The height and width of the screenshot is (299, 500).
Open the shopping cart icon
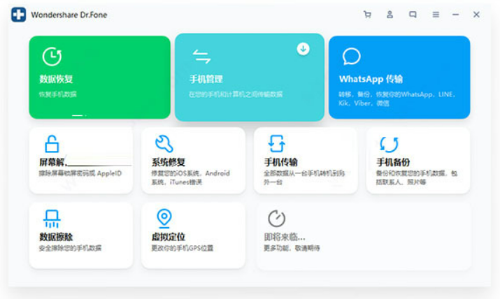pos(367,15)
